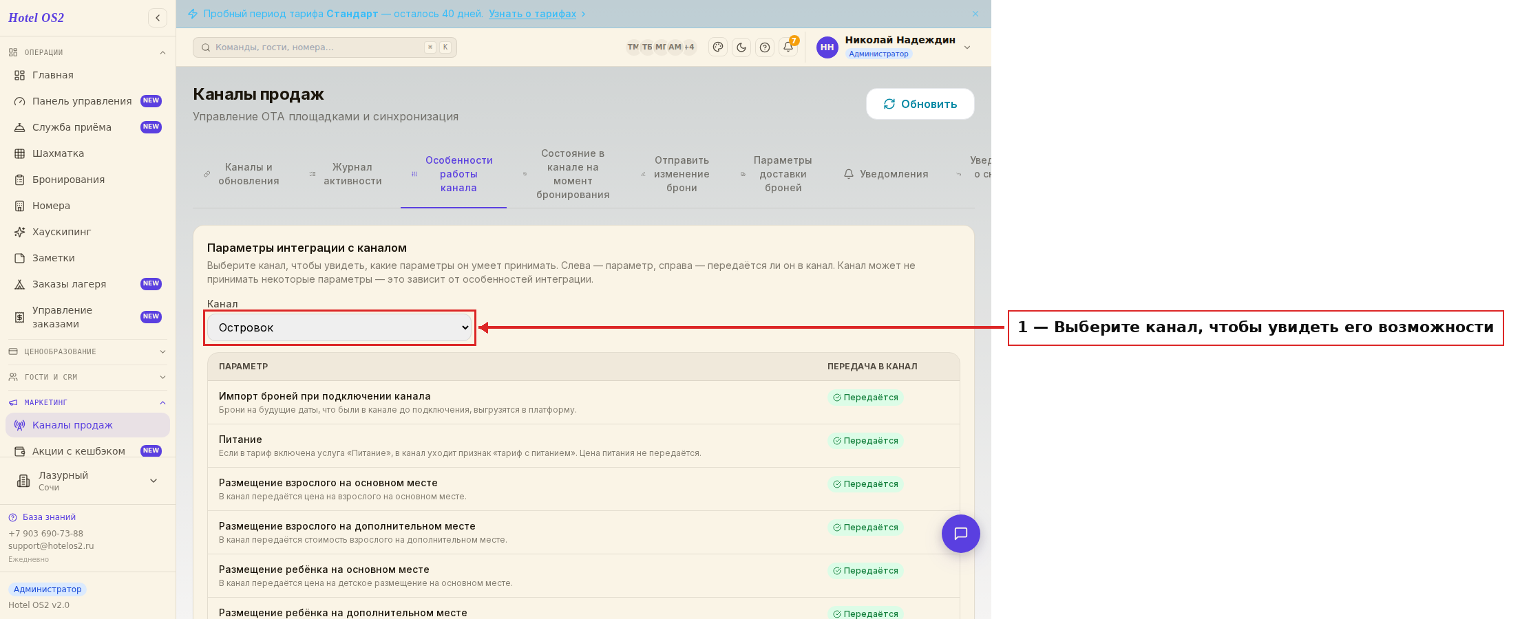Screen dimensions: 1520x619
Task: Open notifications bell with badge 7
Action: tap(788, 47)
